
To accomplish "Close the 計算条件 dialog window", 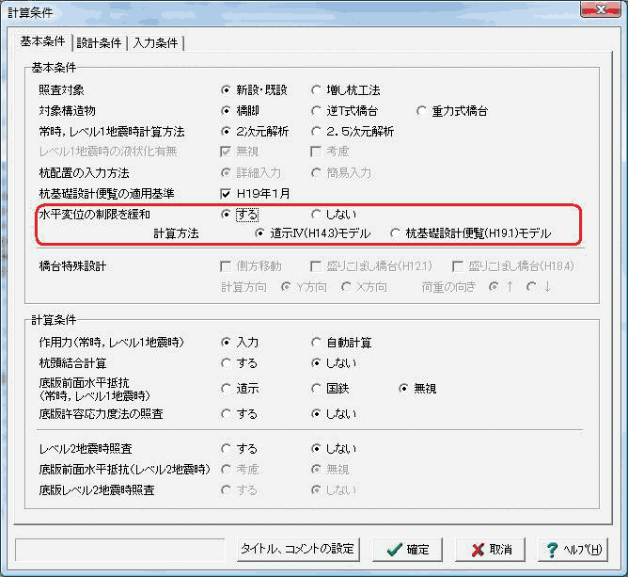I will coord(601,9).
